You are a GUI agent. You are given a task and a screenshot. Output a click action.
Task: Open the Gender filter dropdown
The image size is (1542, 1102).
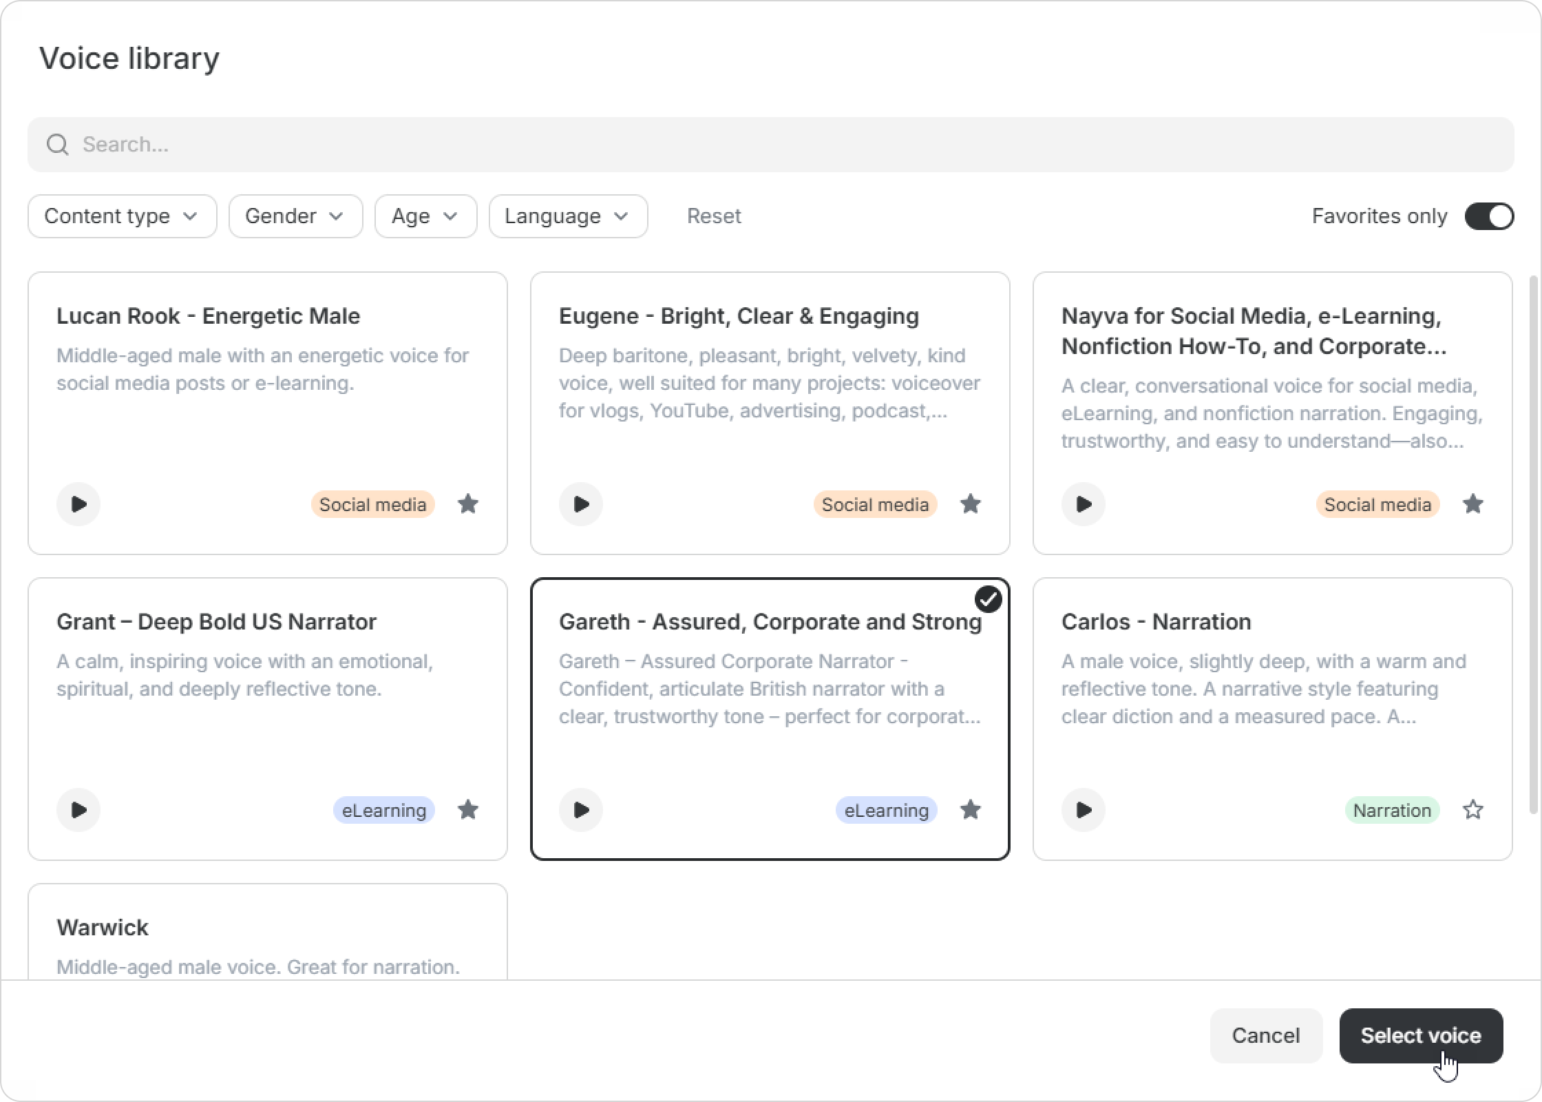coord(296,216)
